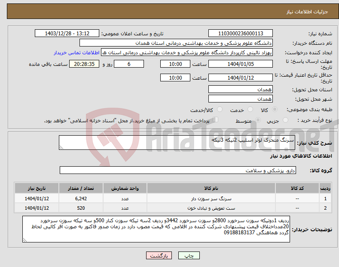Screen dimensions: 339x267
Task: Toggle the اسناد خزانه اسلامی payment checkbox
Action: point(215,120)
